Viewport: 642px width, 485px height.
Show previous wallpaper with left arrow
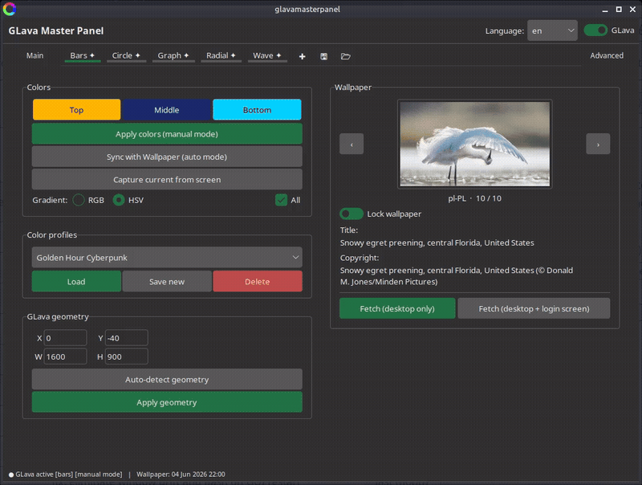tap(351, 145)
